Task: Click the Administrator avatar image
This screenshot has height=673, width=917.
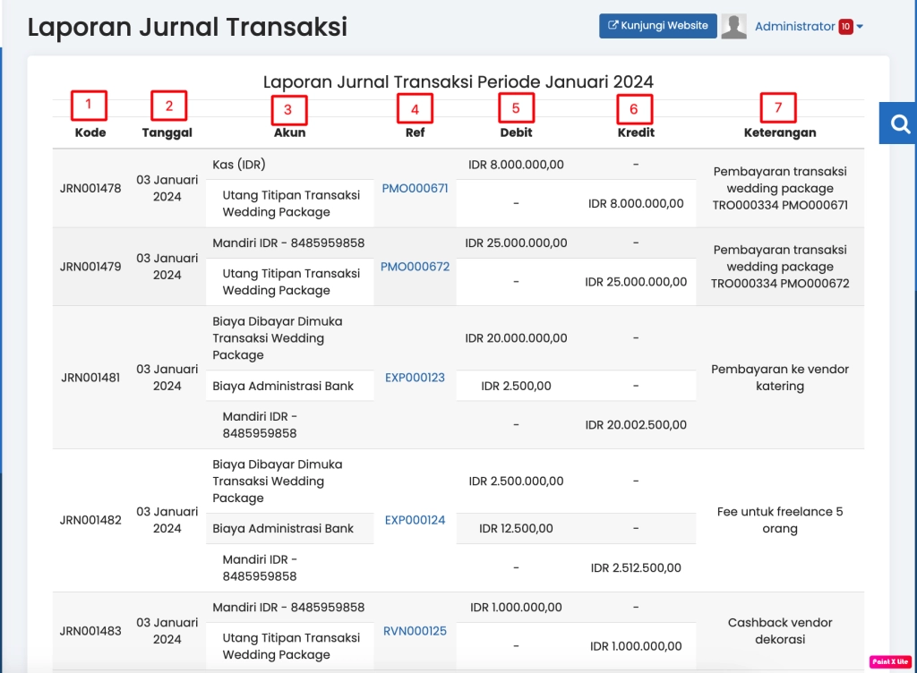Action: click(733, 27)
